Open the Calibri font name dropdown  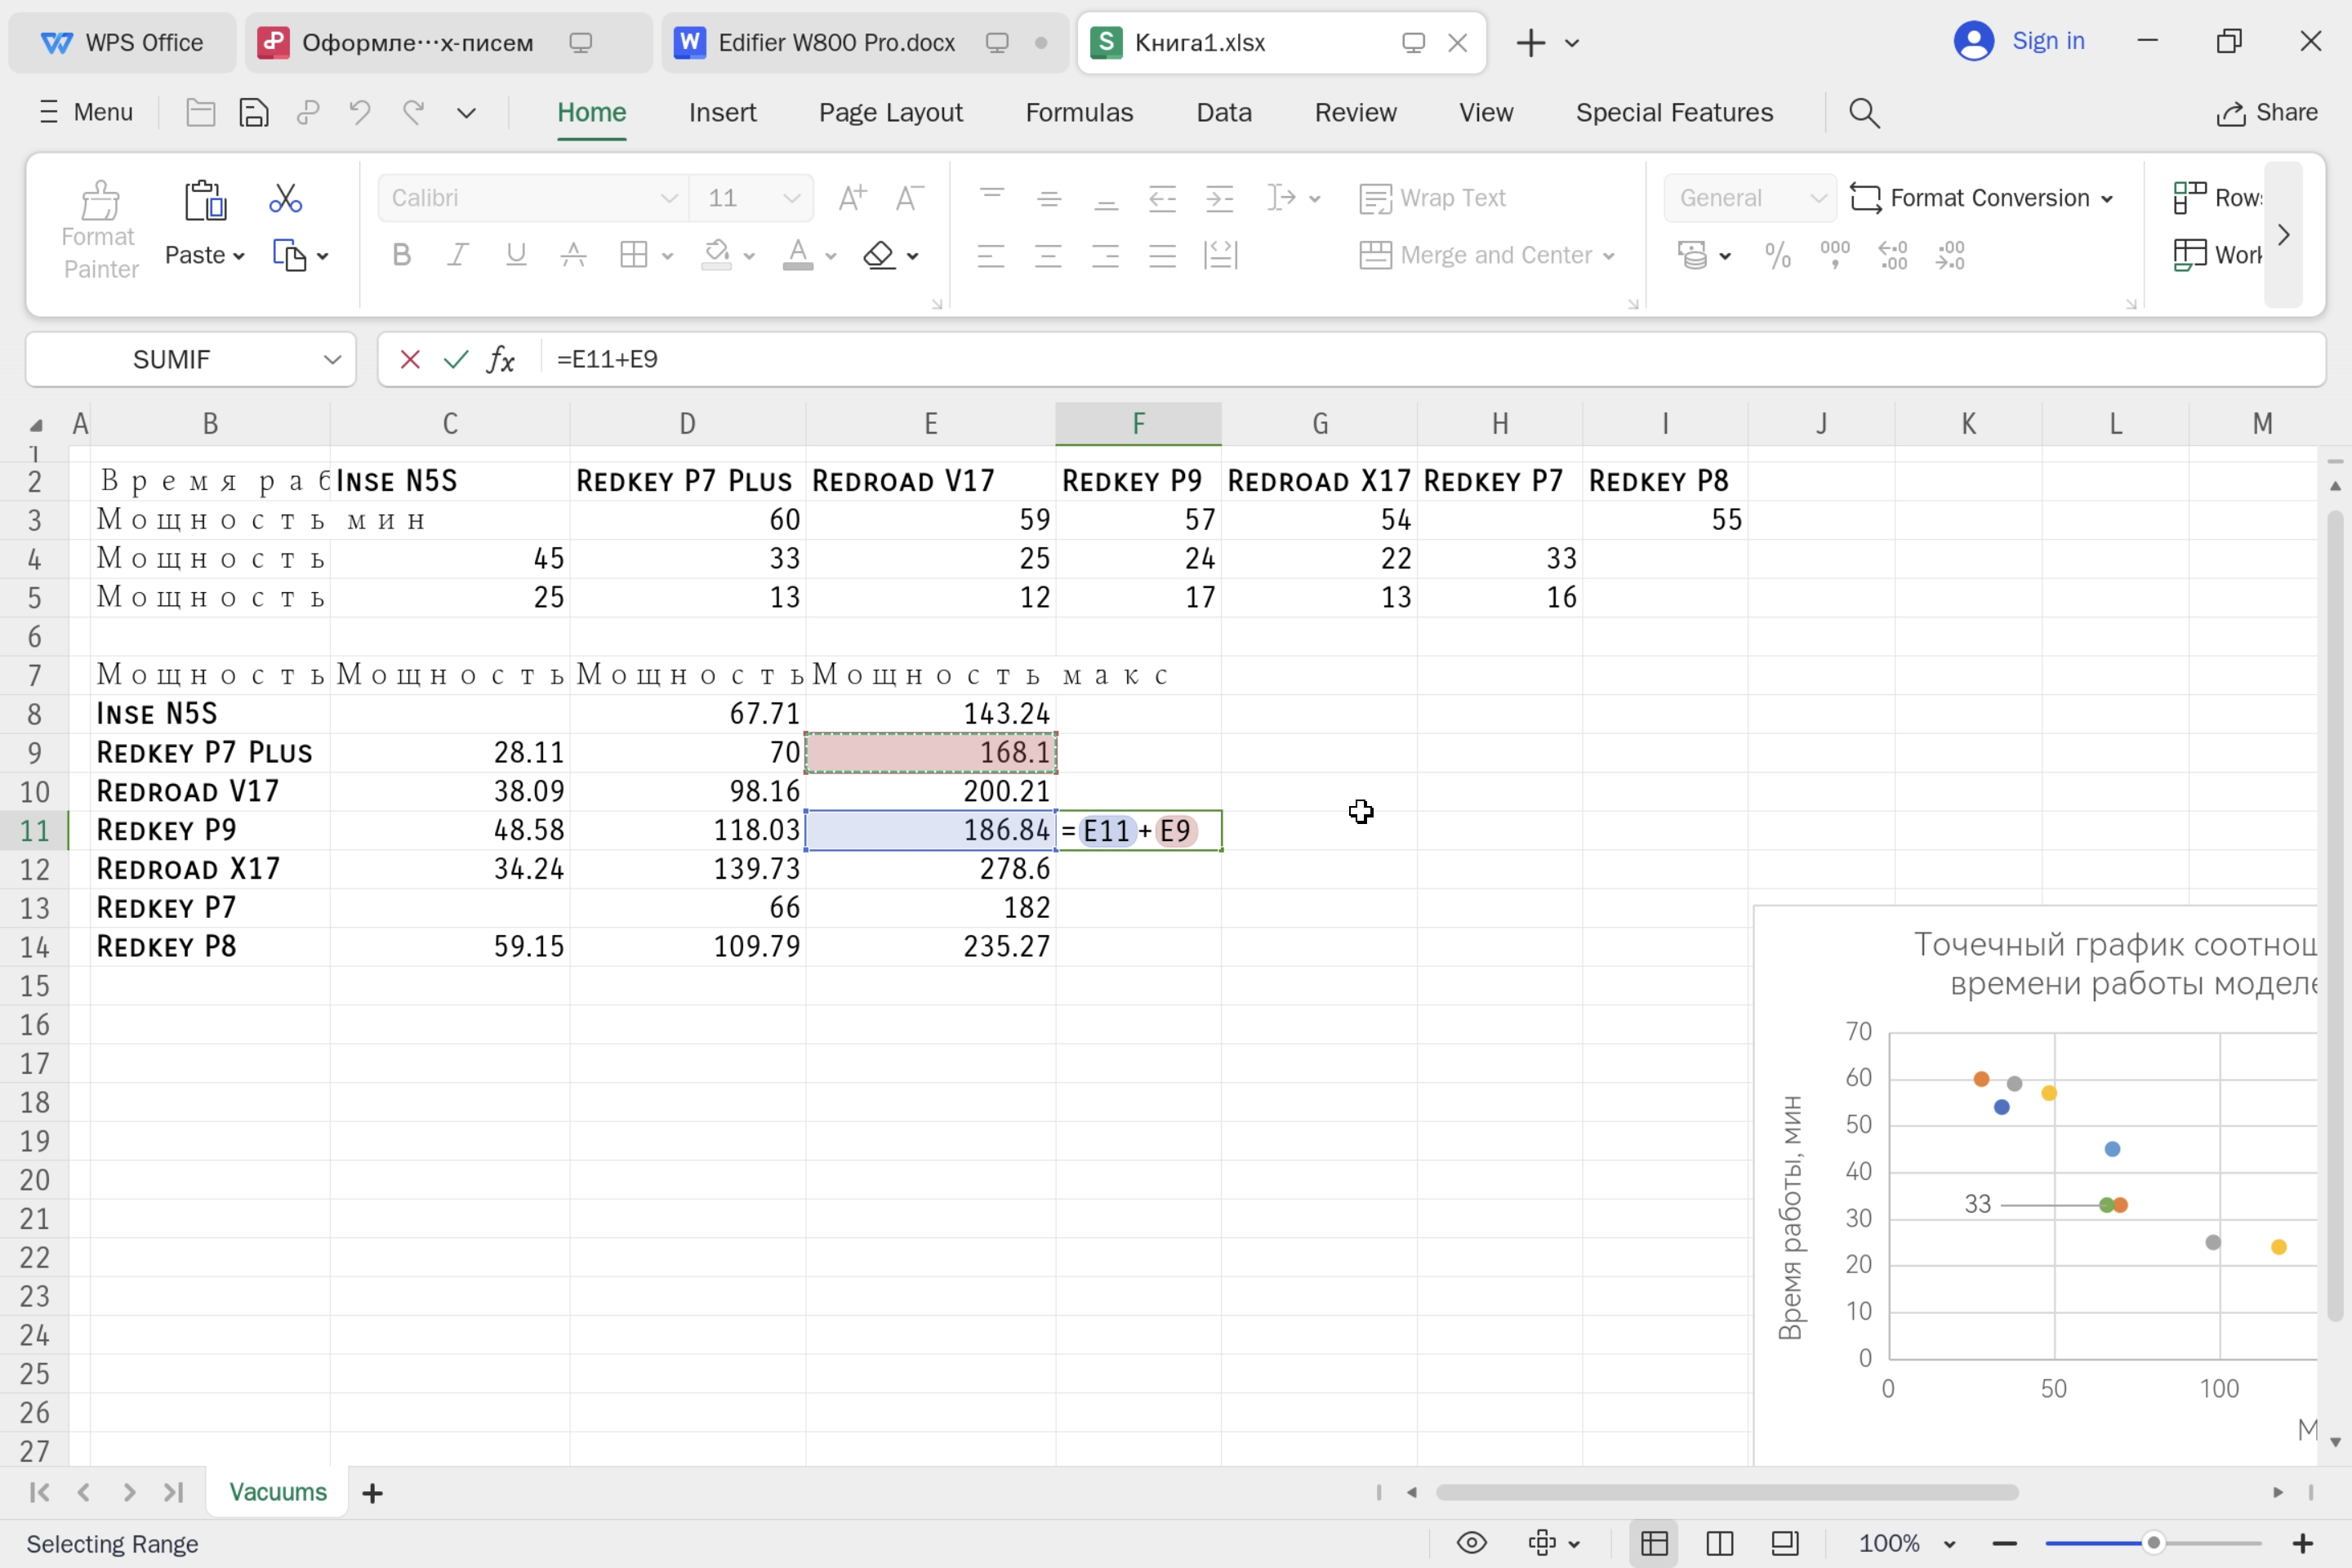point(669,198)
